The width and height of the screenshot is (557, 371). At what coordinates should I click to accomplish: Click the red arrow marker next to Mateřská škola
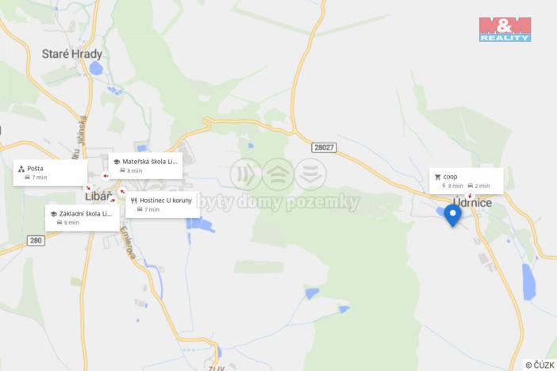[x=106, y=176]
